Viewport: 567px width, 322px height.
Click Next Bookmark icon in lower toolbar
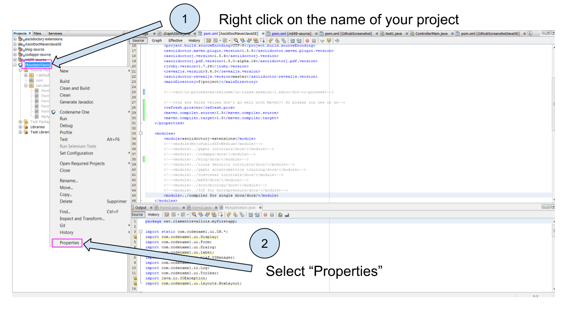tap(235, 214)
